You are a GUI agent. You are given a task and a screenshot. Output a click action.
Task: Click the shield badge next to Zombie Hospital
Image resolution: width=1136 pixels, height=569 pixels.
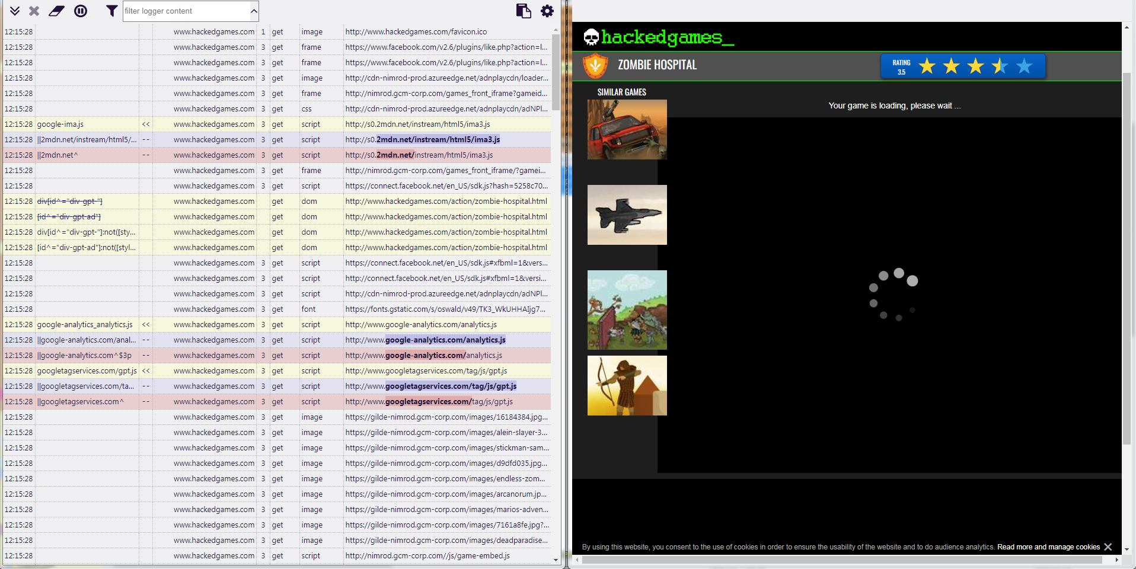596,66
